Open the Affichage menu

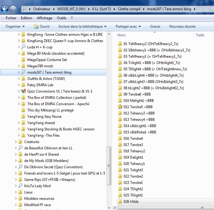click(44, 18)
